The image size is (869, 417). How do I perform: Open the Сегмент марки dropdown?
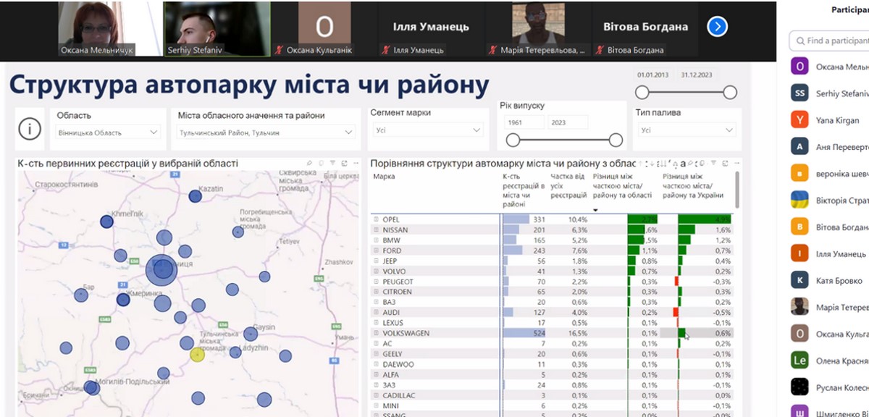[427, 130]
